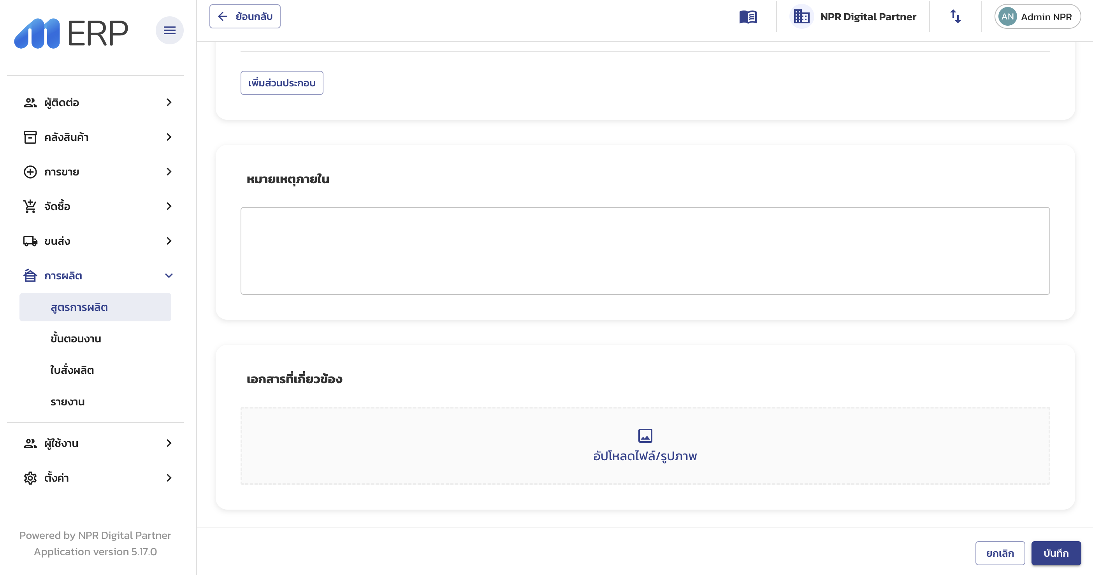Open the user manual book icon

pos(748,17)
